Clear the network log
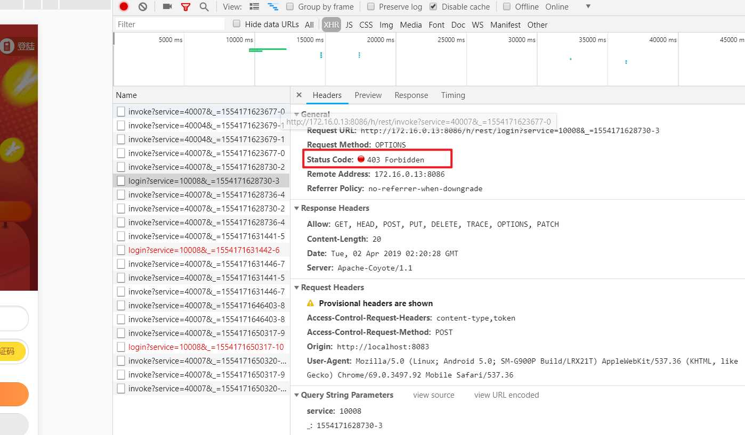 coord(143,7)
